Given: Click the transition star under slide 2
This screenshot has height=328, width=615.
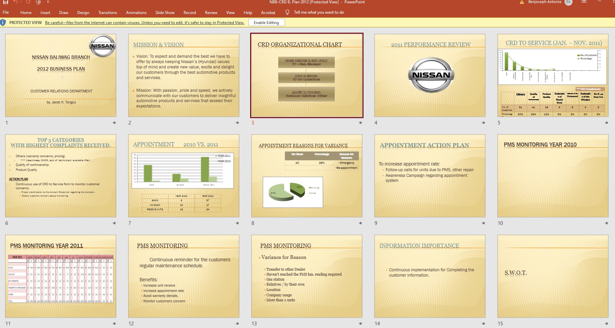Looking at the screenshot, I should click(x=237, y=123).
